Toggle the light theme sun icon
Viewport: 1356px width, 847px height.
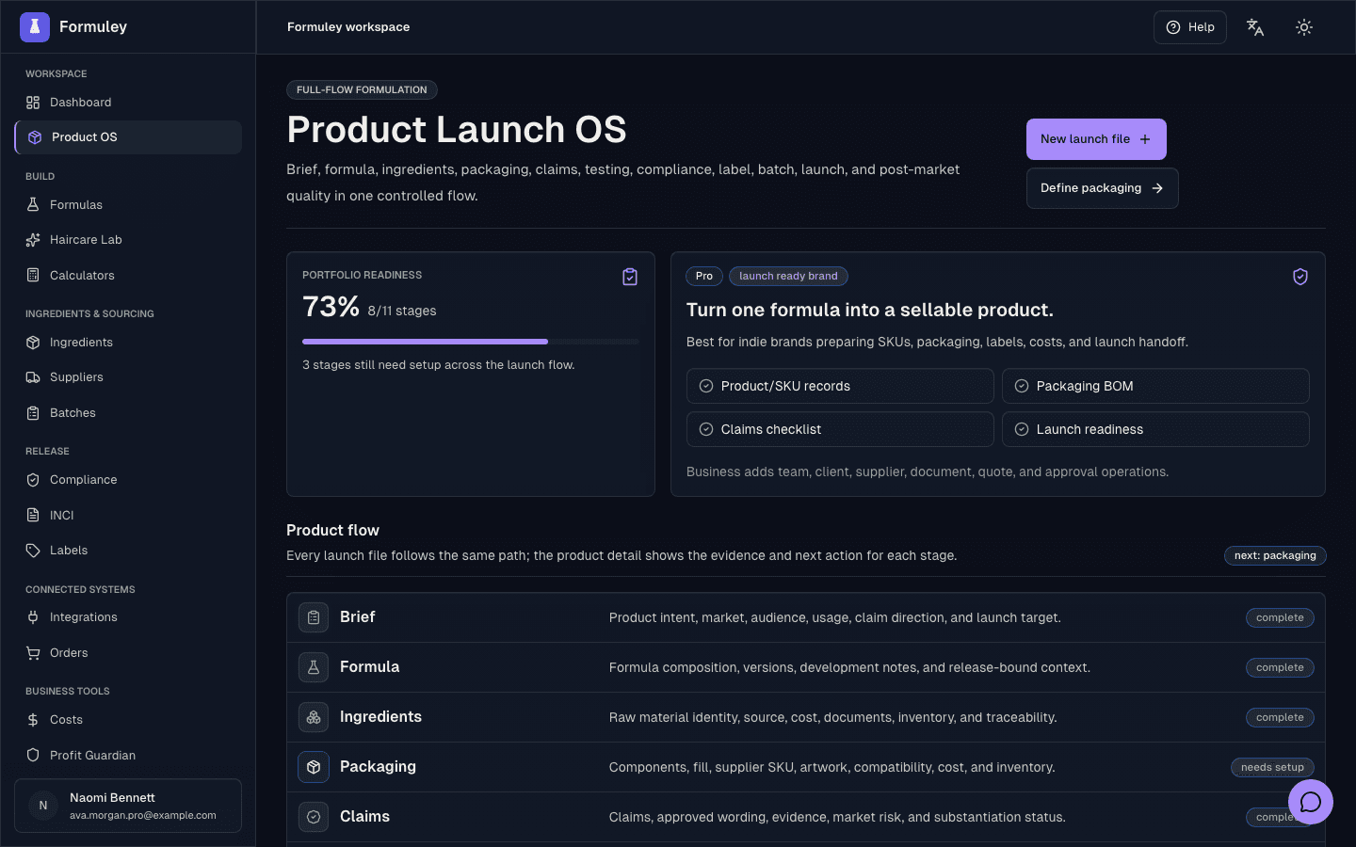[1304, 27]
